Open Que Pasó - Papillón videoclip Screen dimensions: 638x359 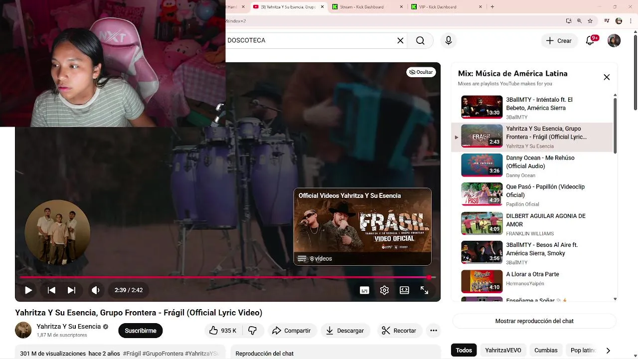(x=532, y=195)
